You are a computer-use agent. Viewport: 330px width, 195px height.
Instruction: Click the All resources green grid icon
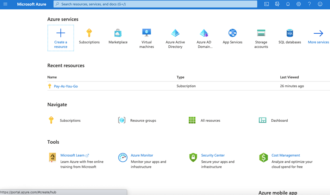tap(192, 120)
